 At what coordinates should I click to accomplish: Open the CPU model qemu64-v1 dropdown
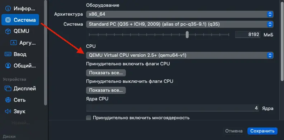coord(180,55)
